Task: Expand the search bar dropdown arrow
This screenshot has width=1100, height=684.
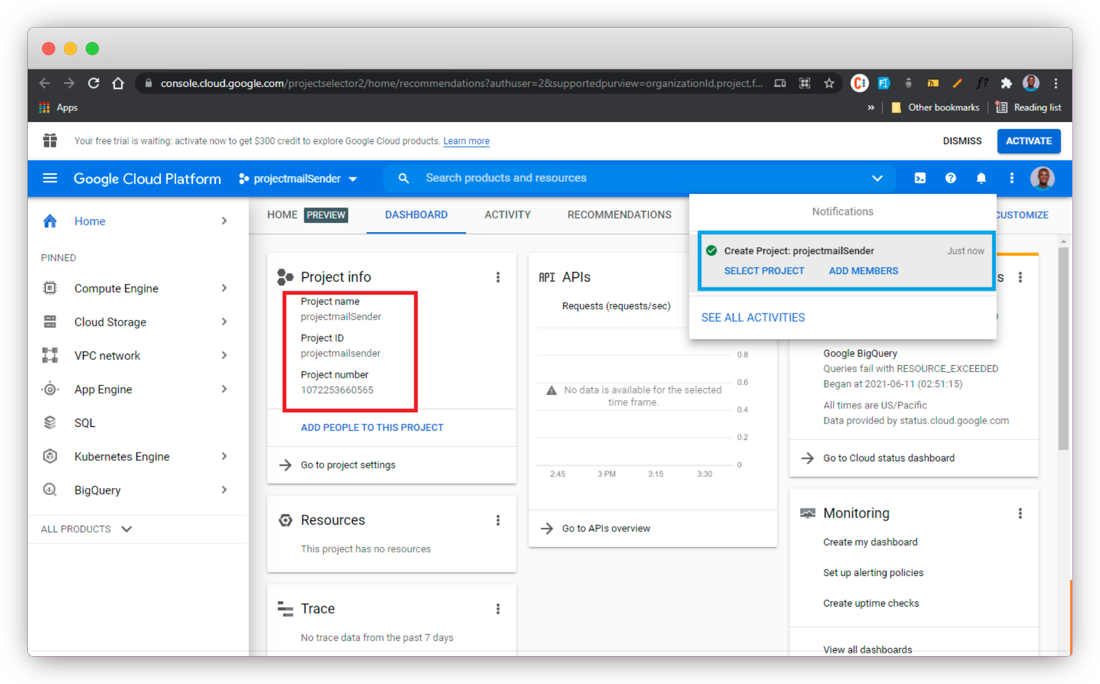Action: coord(877,178)
